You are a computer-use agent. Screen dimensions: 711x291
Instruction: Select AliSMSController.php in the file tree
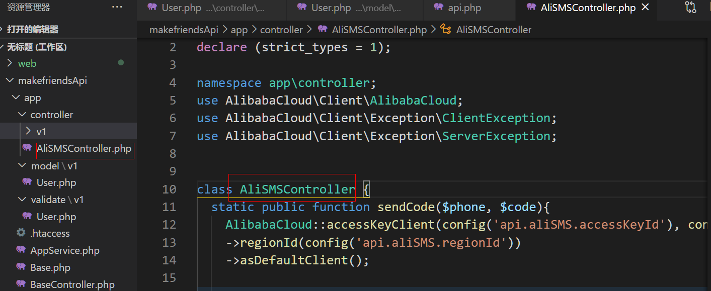click(x=84, y=149)
